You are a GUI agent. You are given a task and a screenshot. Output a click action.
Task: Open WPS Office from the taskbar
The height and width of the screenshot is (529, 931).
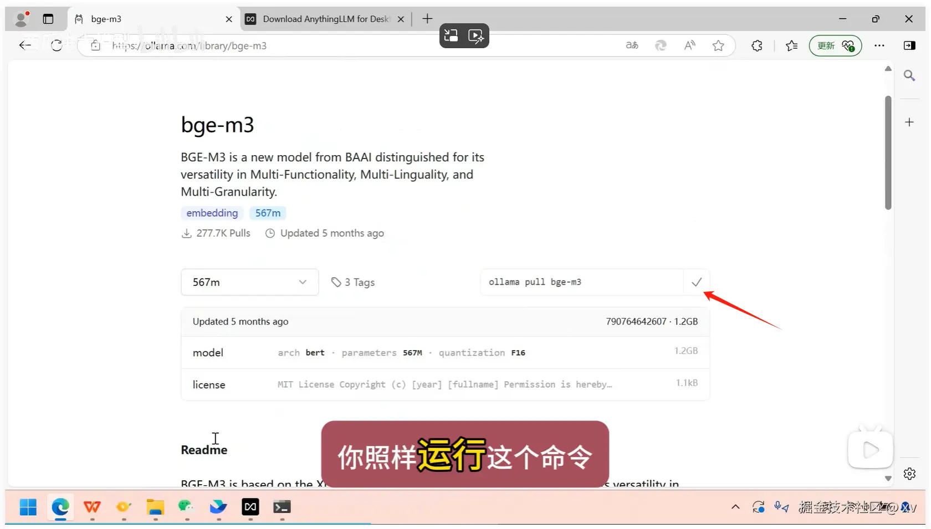[92, 507]
